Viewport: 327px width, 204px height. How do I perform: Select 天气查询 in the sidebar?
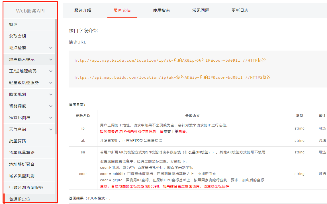pos(18,129)
